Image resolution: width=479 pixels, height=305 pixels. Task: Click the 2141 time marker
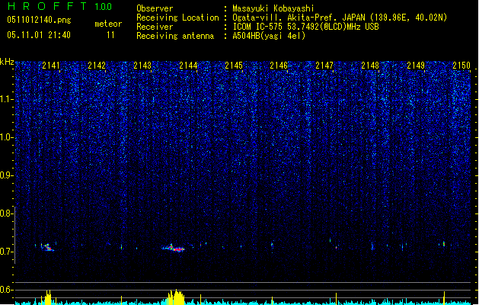(x=51, y=66)
